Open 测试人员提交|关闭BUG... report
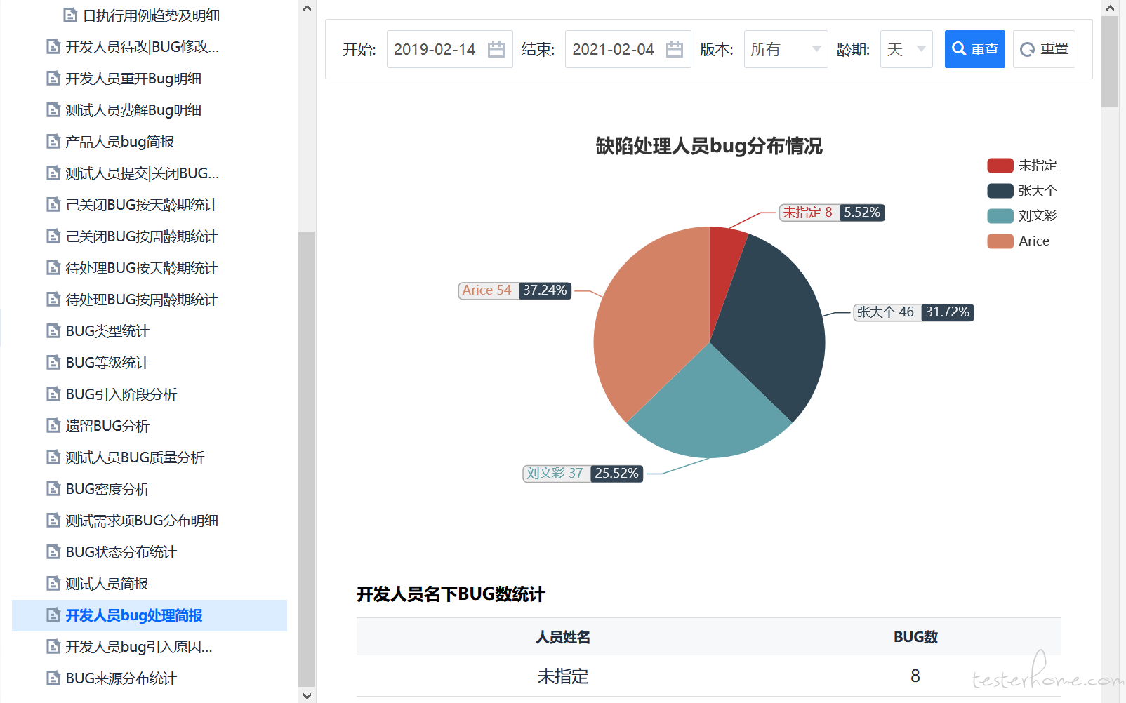The image size is (1126, 703). tap(142, 173)
